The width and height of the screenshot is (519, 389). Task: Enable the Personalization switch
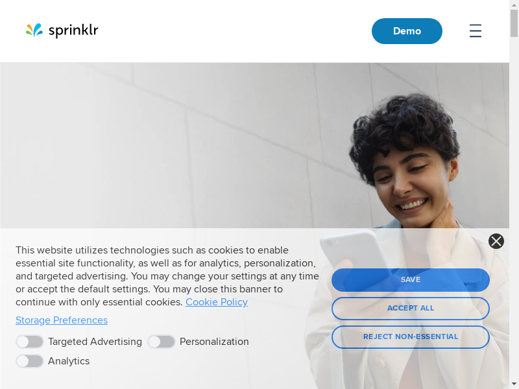[x=161, y=342]
